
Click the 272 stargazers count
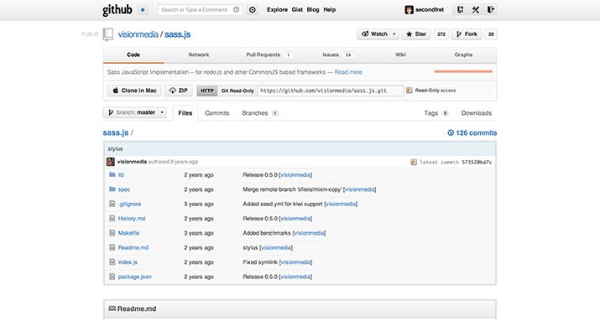441,34
